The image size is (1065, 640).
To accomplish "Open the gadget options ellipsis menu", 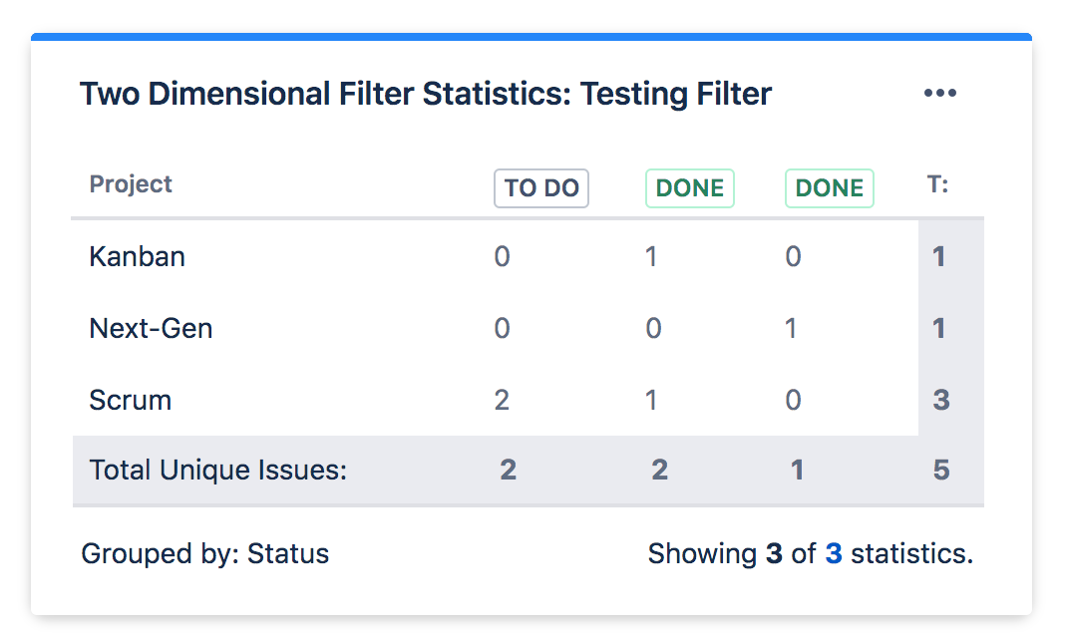I will coord(940,93).
